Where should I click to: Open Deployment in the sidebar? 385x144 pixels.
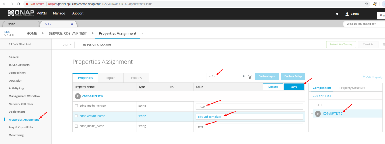pos(17,112)
